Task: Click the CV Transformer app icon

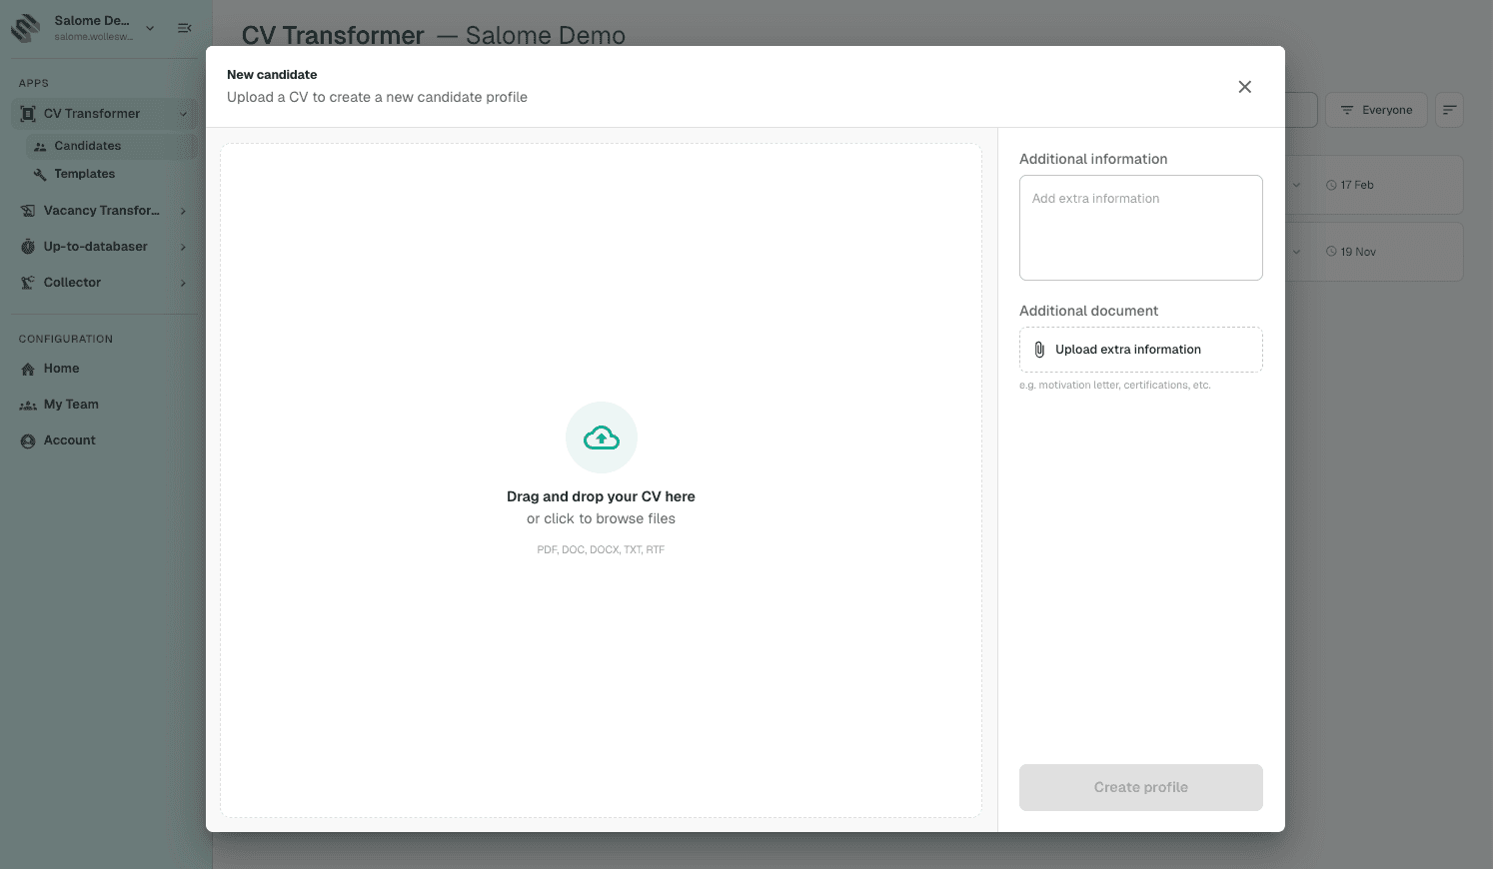Action: click(x=28, y=114)
